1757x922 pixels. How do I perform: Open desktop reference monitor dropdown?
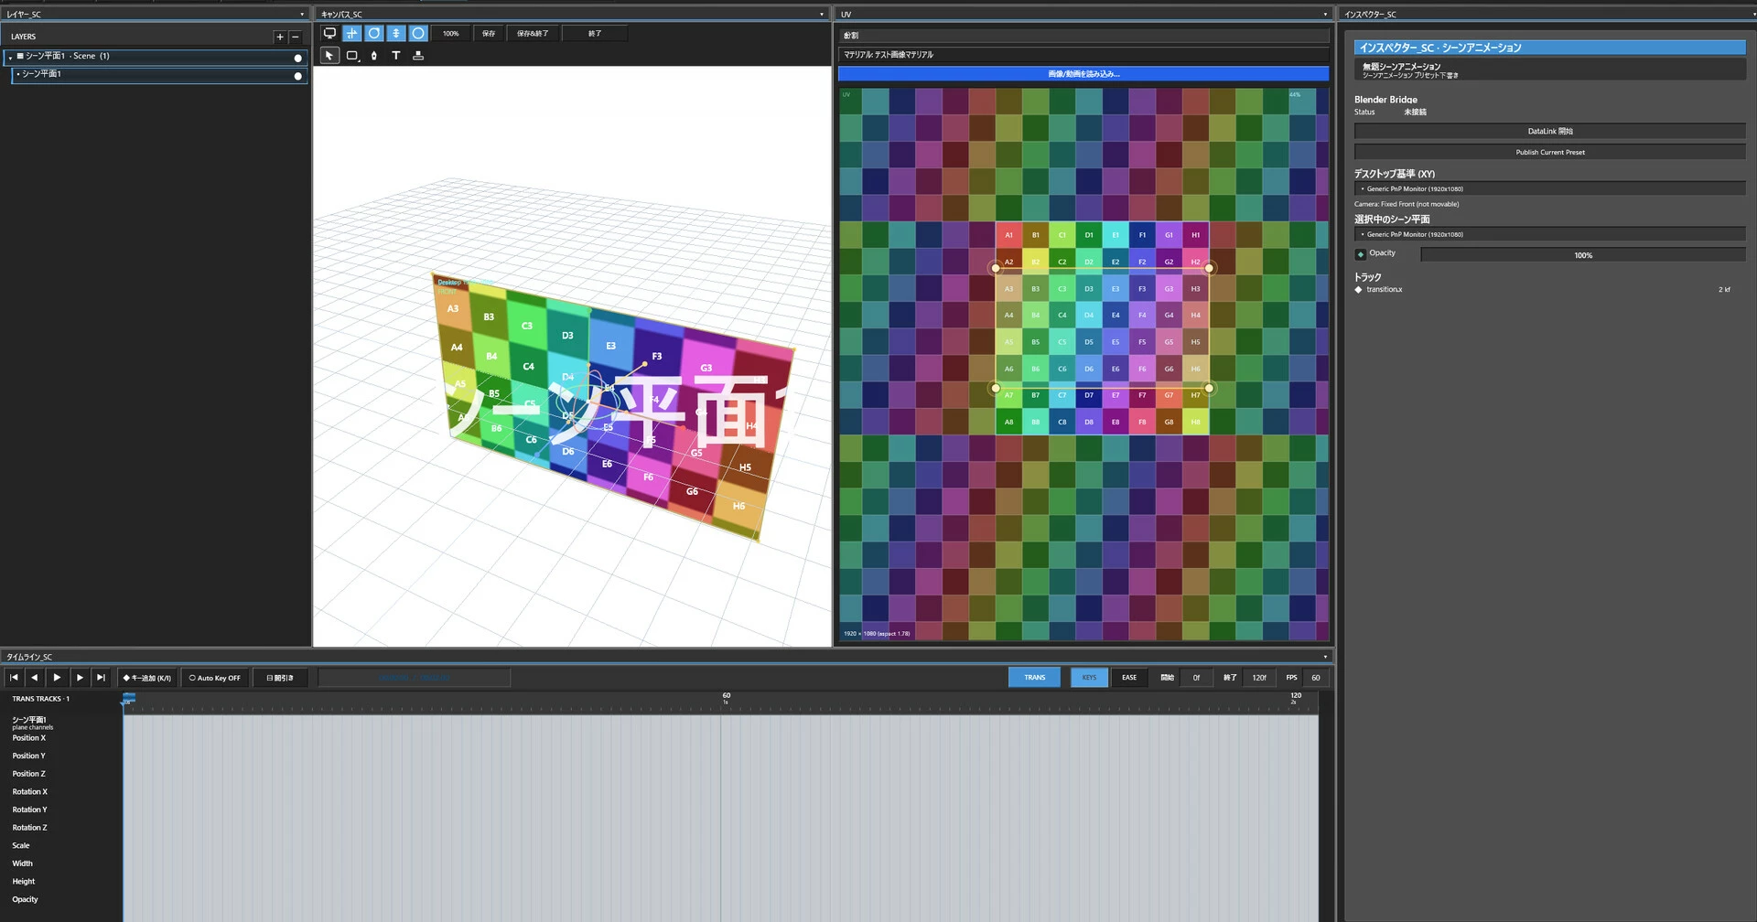tap(1549, 188)
